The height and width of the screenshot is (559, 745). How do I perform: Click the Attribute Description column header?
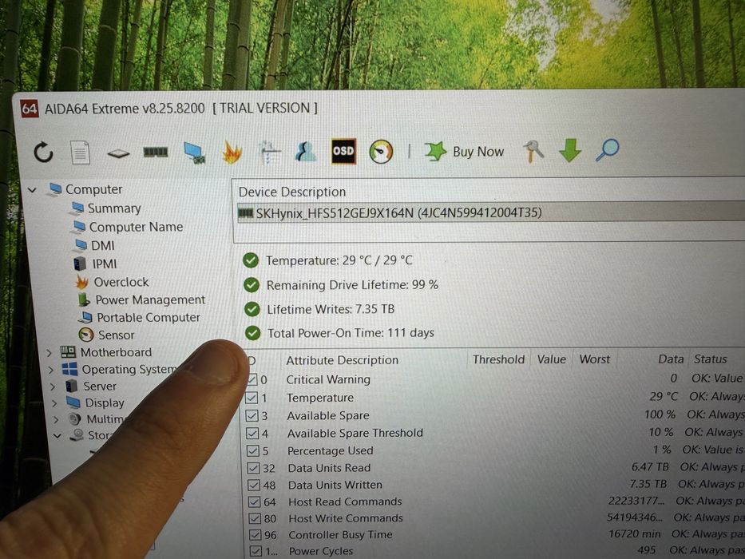point(342,360)
